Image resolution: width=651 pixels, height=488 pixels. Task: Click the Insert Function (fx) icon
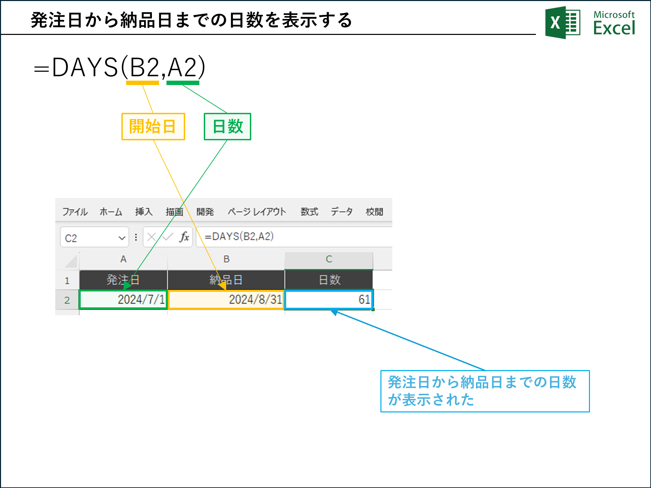pos(184,237)
